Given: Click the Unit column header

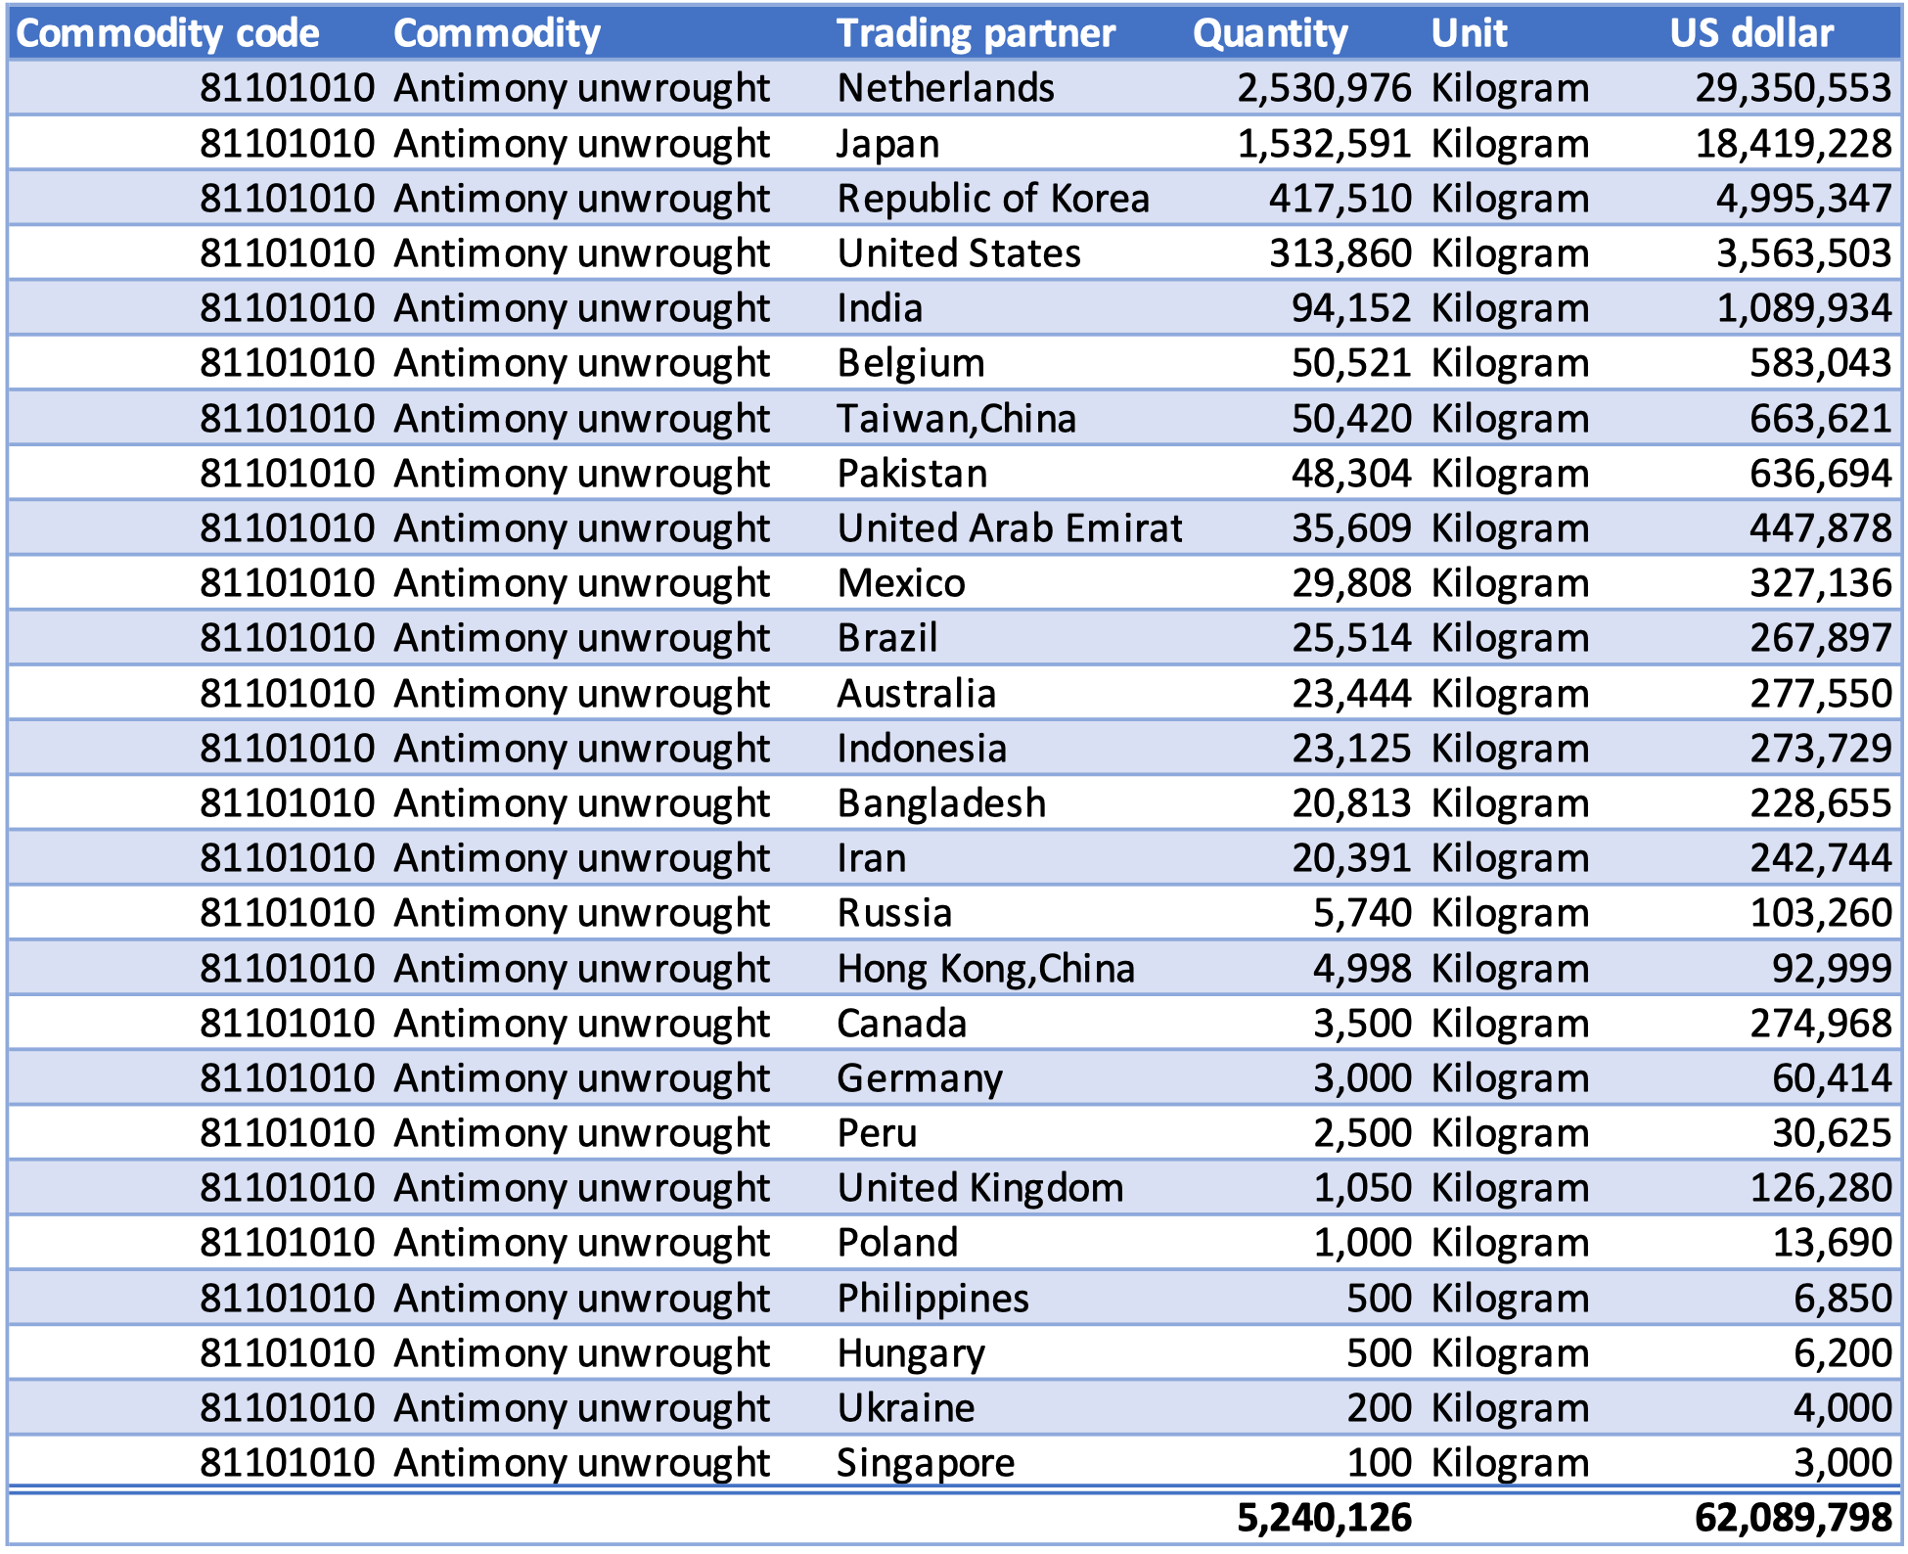Looking at the screenshot, I should tap(1469, 33).
